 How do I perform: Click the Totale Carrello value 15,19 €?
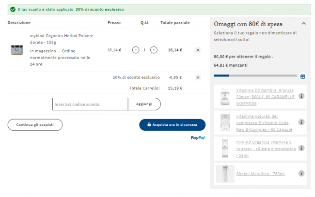coord(175,88)
